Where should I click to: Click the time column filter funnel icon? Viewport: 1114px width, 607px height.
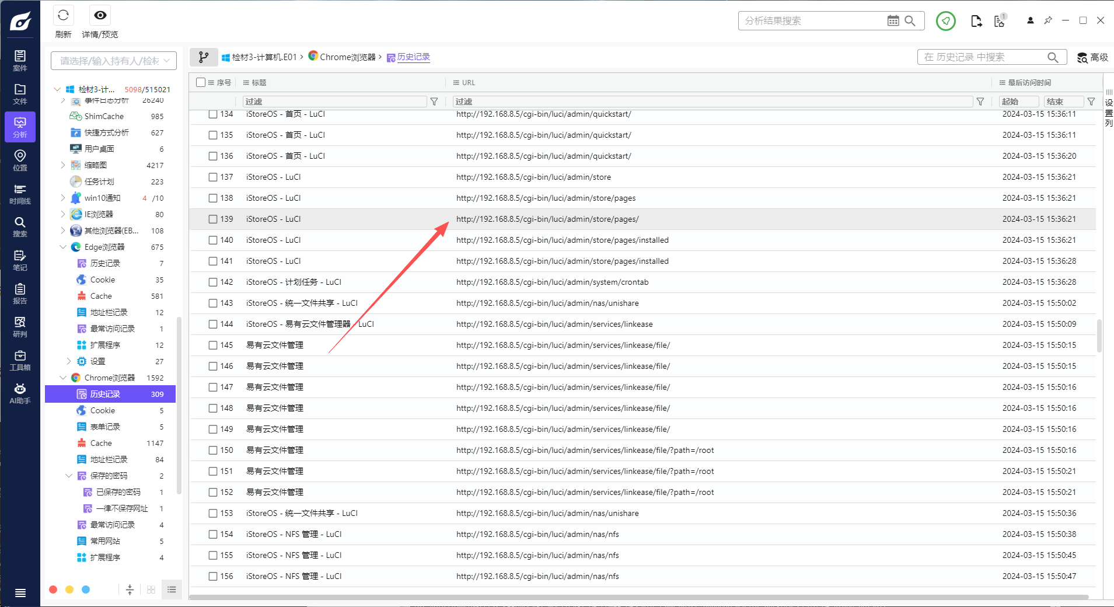click(1091, 102)
